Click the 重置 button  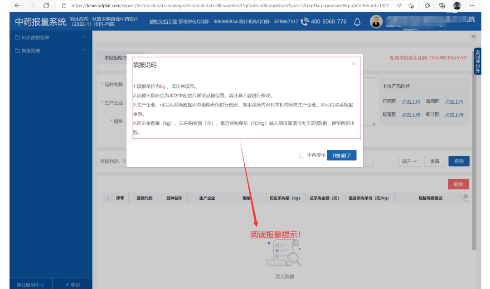coord(435,161)
